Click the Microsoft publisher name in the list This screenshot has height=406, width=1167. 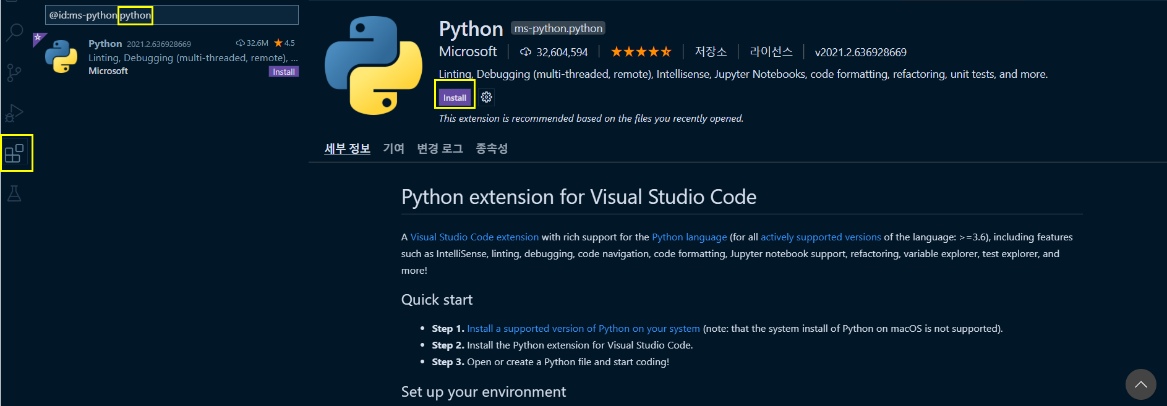click(108, 71)
